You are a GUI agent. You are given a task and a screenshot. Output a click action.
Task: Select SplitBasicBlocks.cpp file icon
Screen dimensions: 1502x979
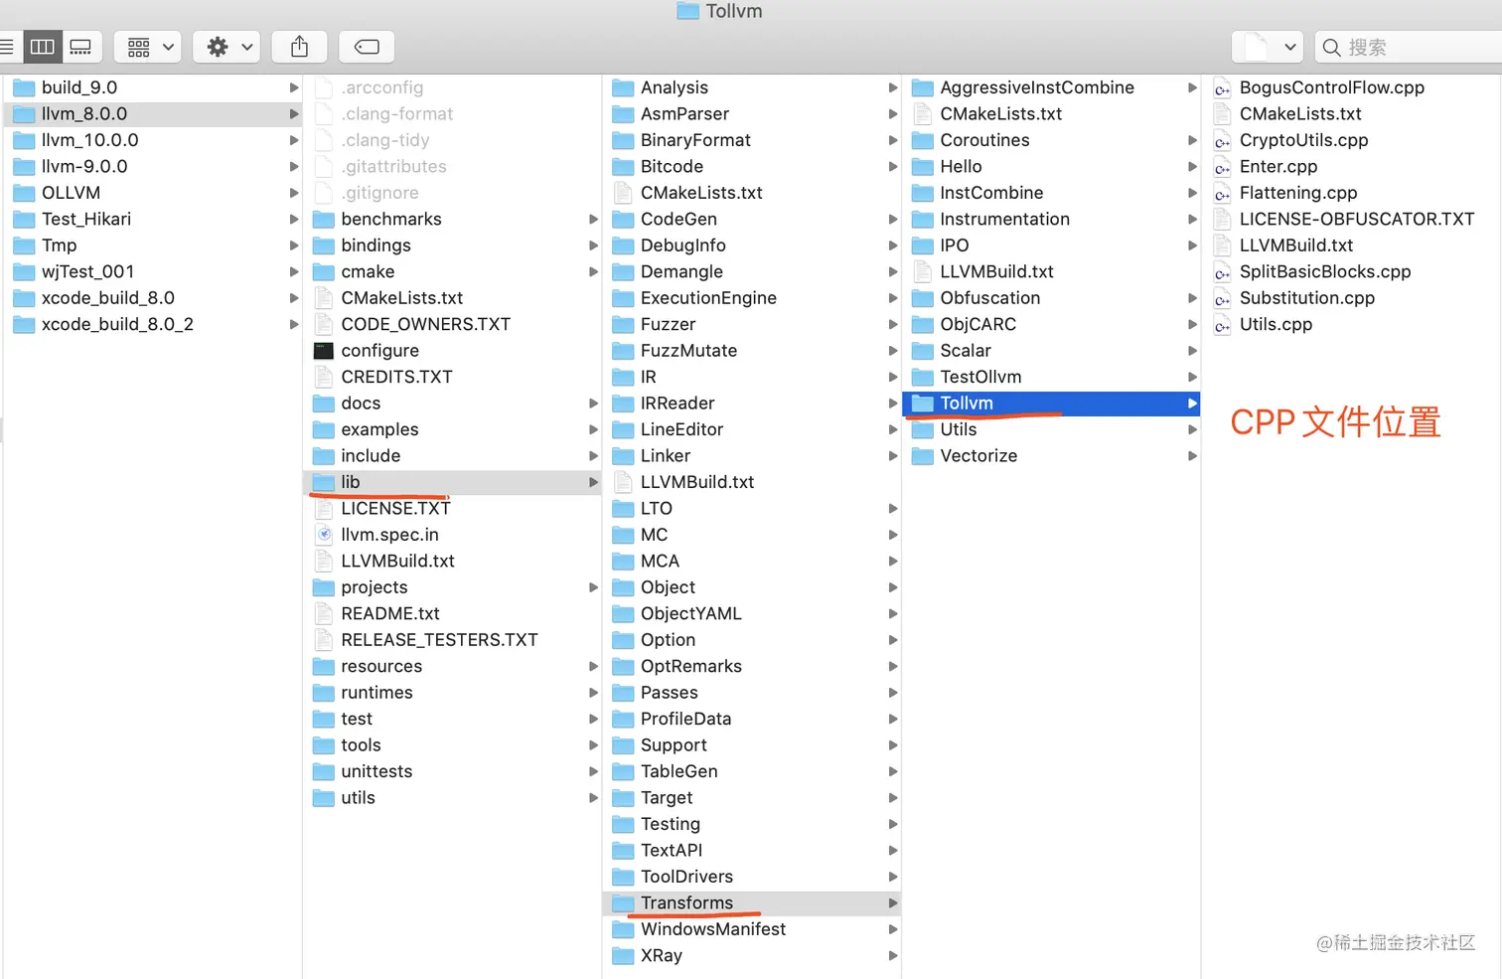[1223, 271]
